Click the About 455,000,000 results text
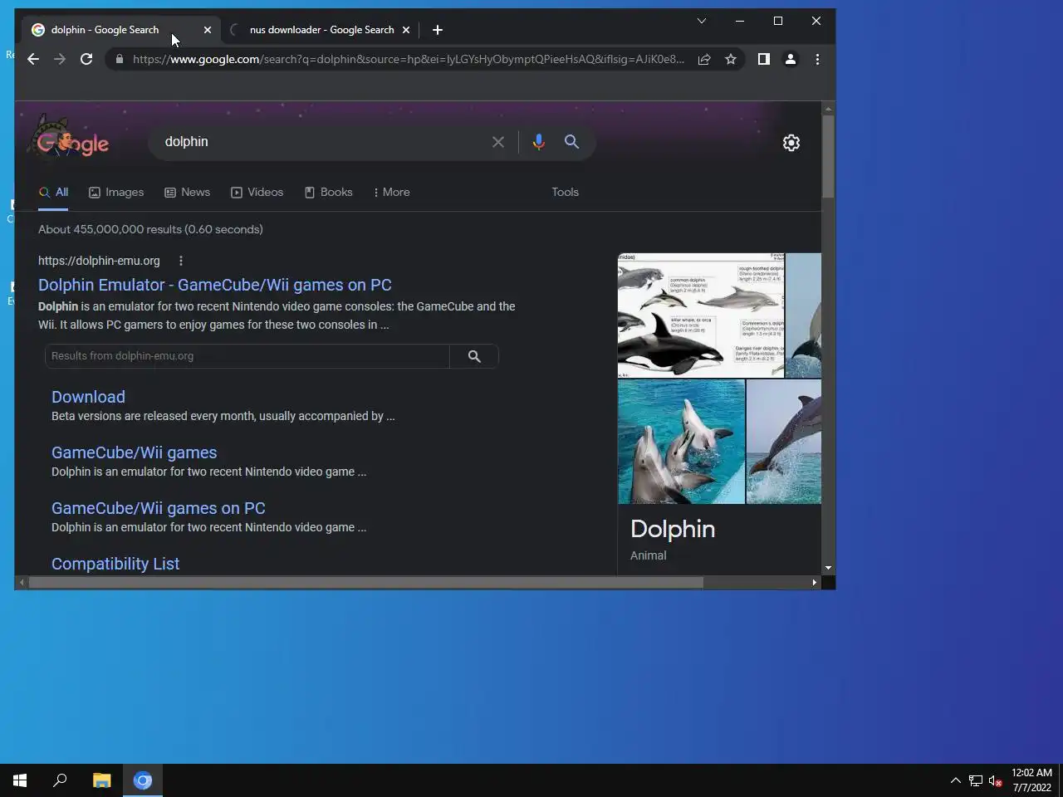 point(150,229)
